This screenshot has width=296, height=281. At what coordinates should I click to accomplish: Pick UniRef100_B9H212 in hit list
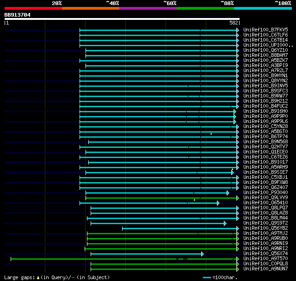265,101
